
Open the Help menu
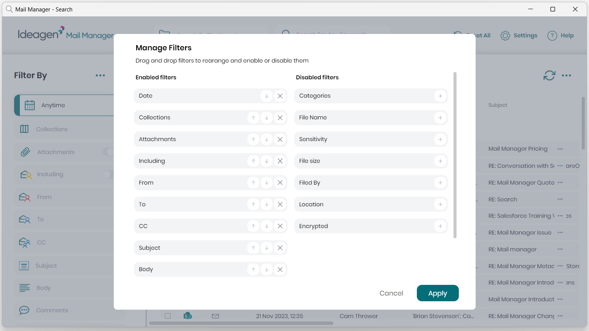click(x=560, y=35)
